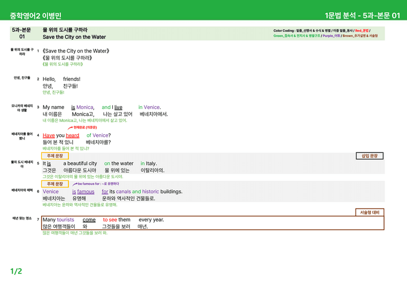Click the red 'to see' in sentence 7
The image size is (407, 288).
coord(110,220)
